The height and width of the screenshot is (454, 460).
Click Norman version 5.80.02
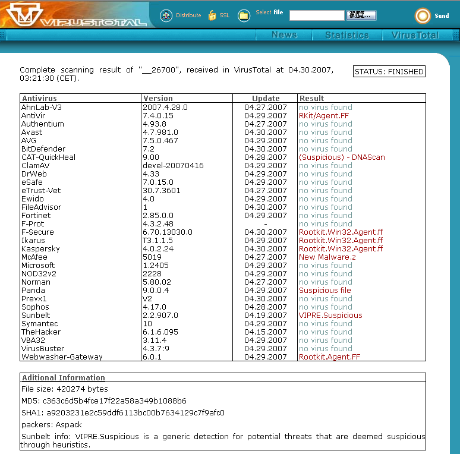[157, 282]
